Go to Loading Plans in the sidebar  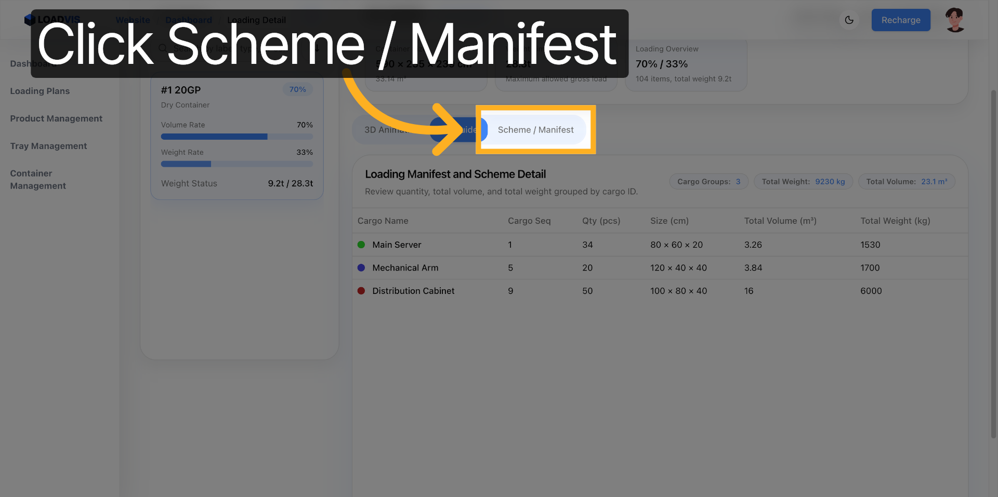click(x=40, y=91)
